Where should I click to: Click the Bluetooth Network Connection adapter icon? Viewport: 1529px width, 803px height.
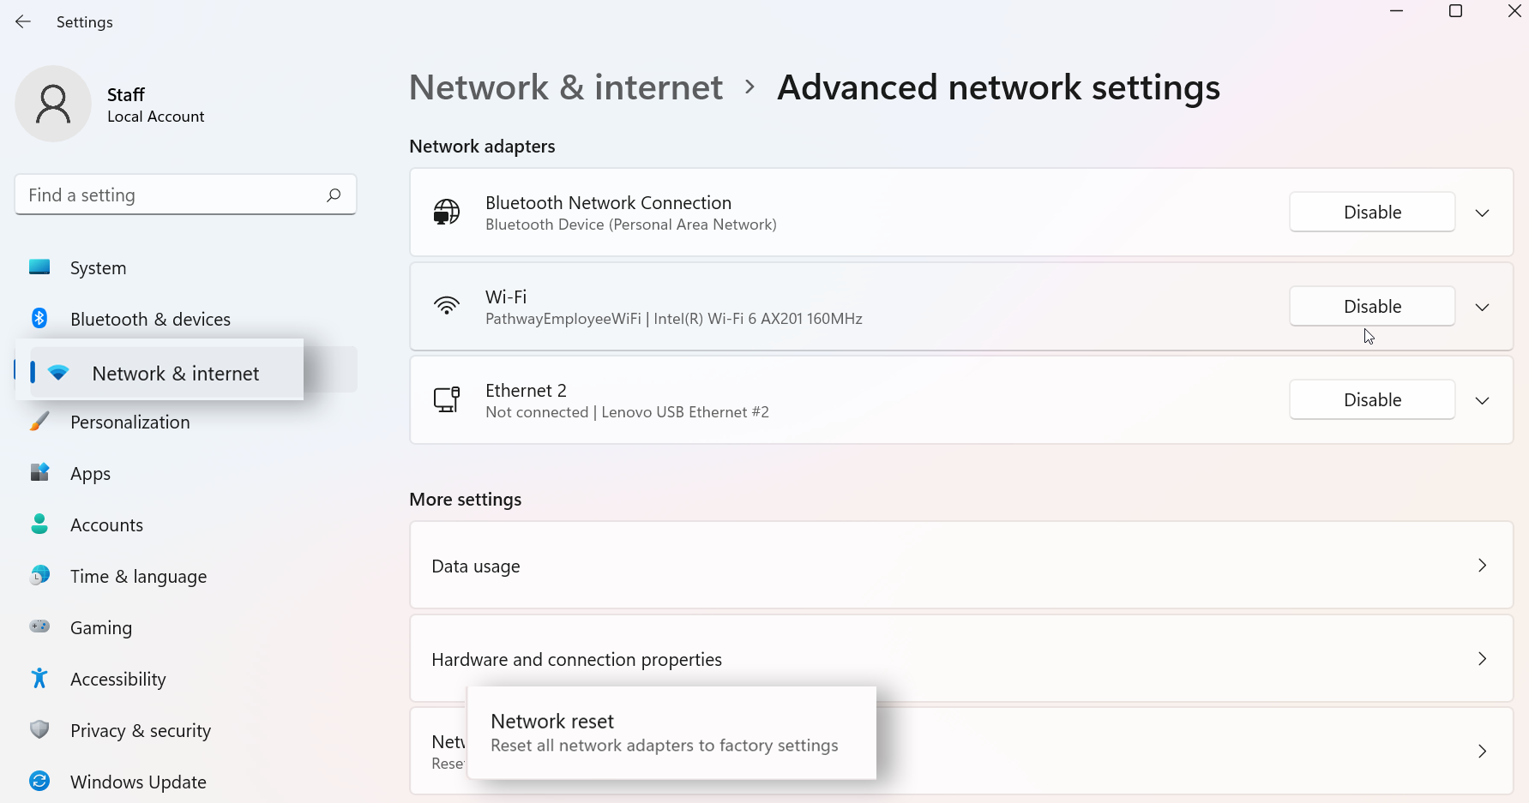pyautogui.click(x=447, y=212)
